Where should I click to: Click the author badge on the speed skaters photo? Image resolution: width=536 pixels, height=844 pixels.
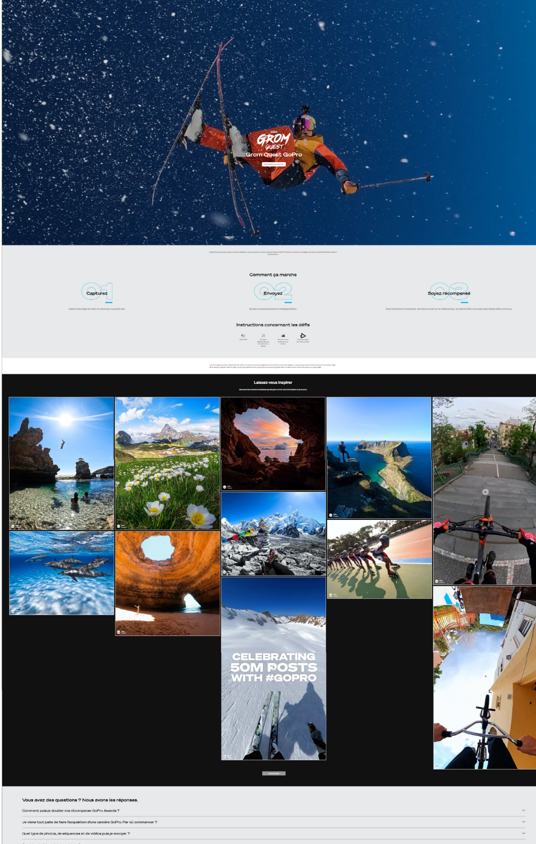point(334,594)
